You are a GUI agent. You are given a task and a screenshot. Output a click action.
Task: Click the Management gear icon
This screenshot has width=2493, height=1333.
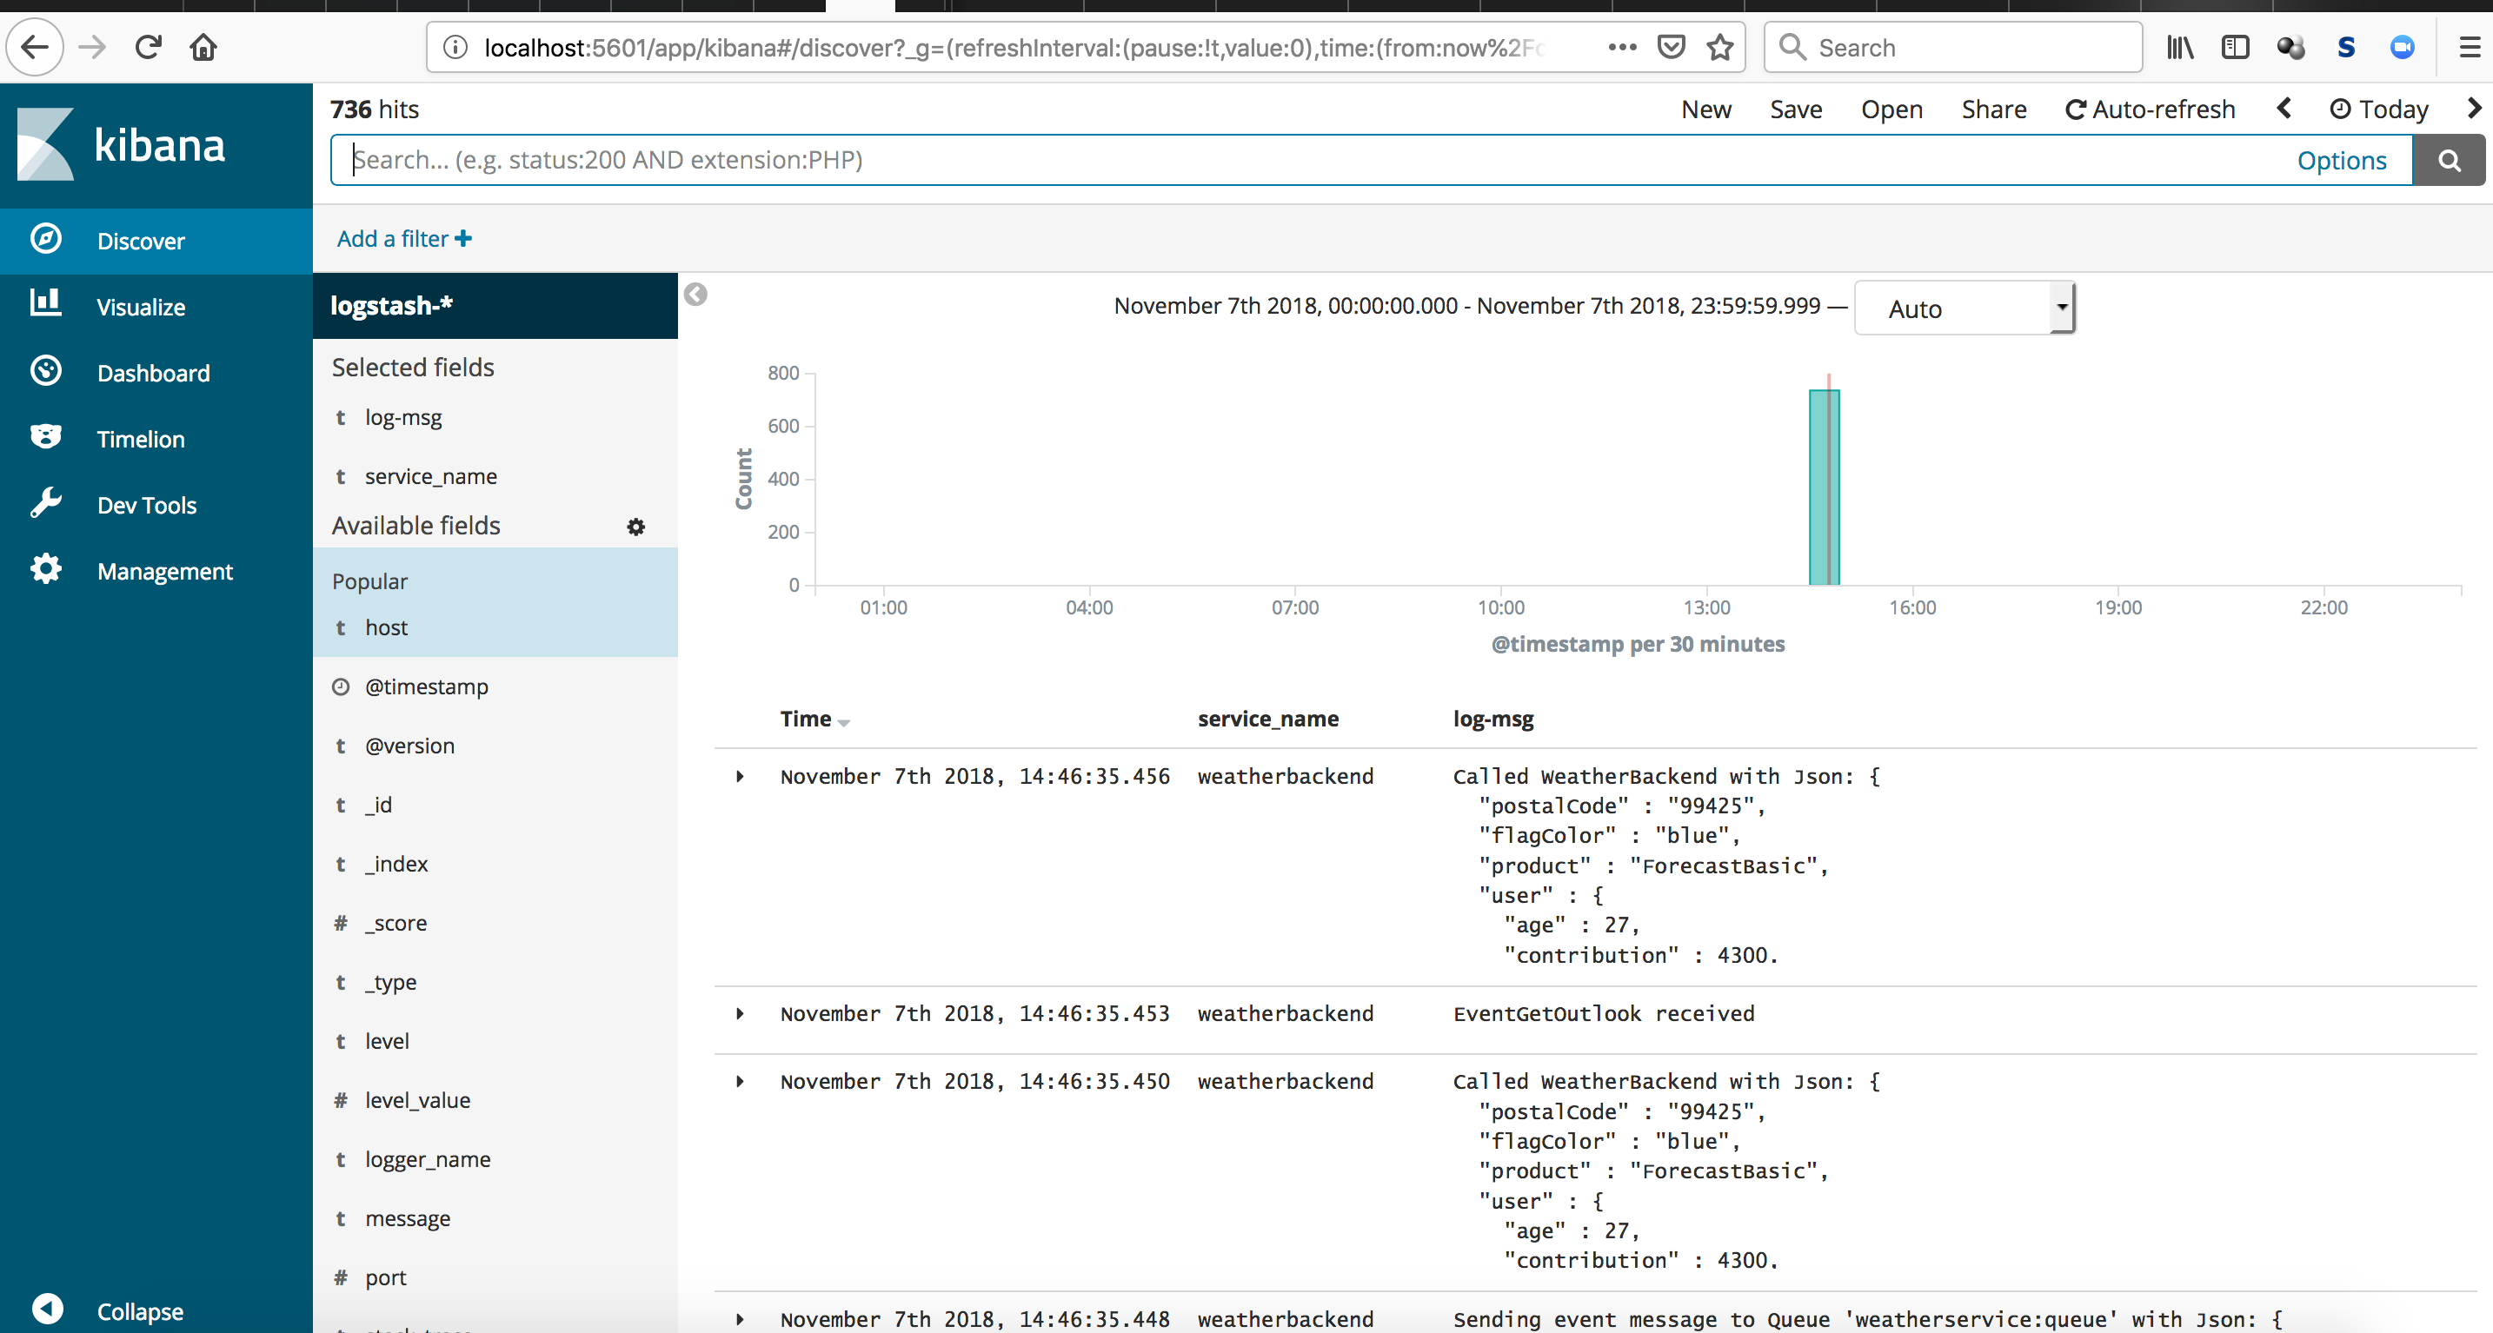click(45, 570)
